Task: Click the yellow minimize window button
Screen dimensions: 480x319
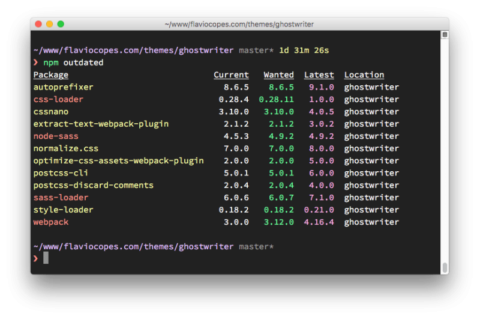Action: pos(50,24)
